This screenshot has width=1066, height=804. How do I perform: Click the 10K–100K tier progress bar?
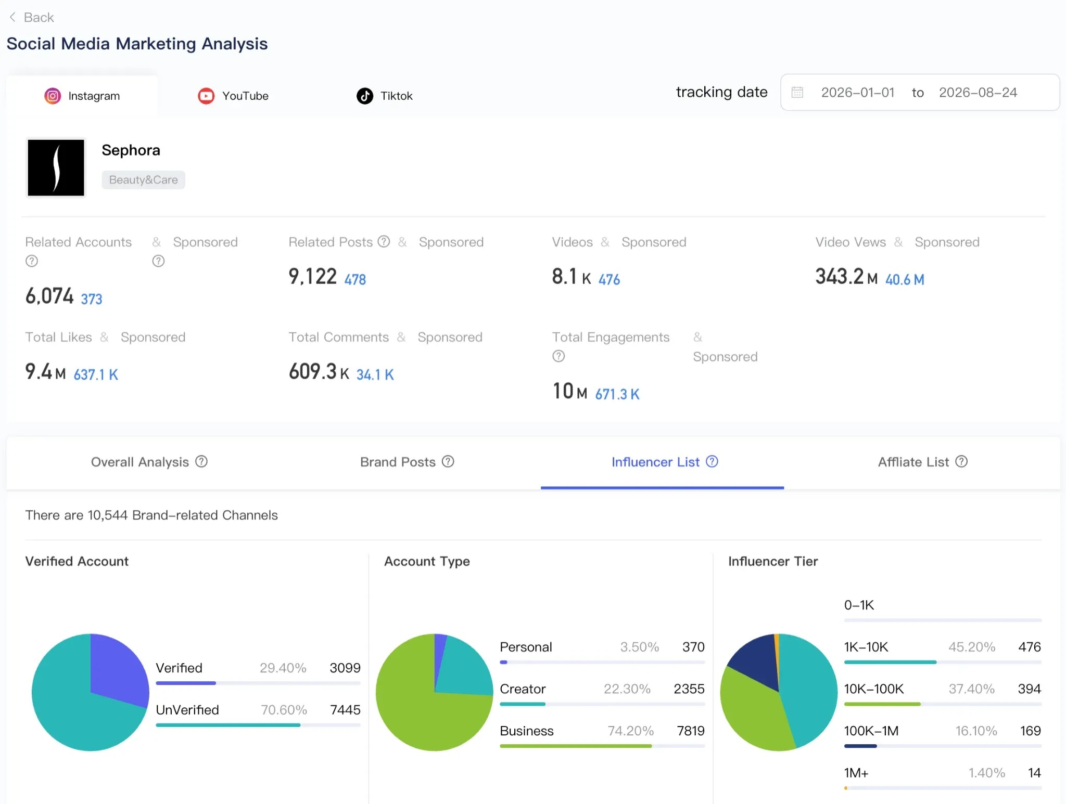pos(943,704)
